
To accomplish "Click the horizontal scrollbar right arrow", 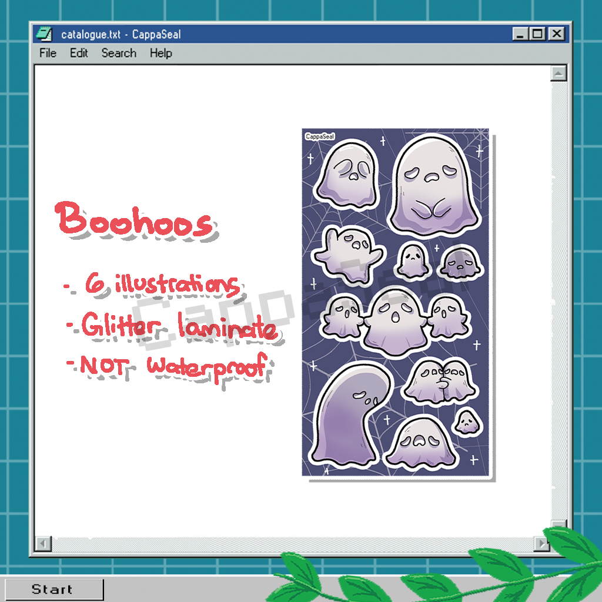I will click(x=541, y=544).
